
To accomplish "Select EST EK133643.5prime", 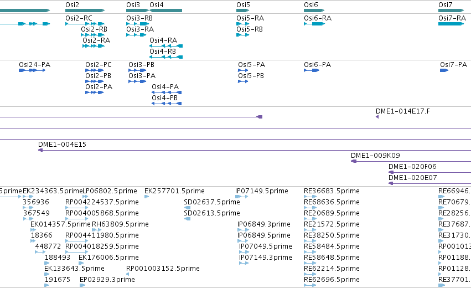I will coord(75,269).
